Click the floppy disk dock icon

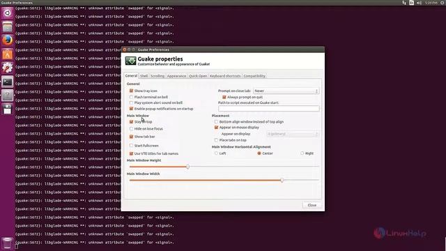coord(8,109)
